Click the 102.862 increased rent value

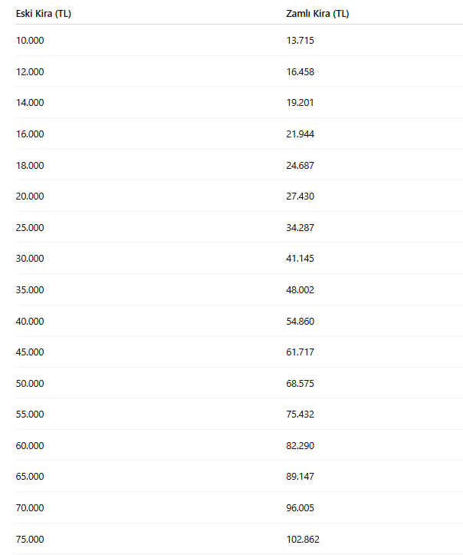(302, 540)
